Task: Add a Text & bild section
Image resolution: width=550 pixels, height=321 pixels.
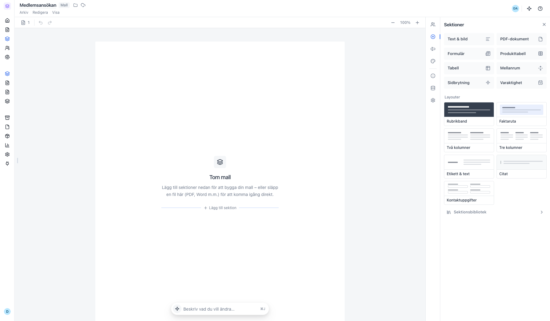Action: (x=469, y=39)
